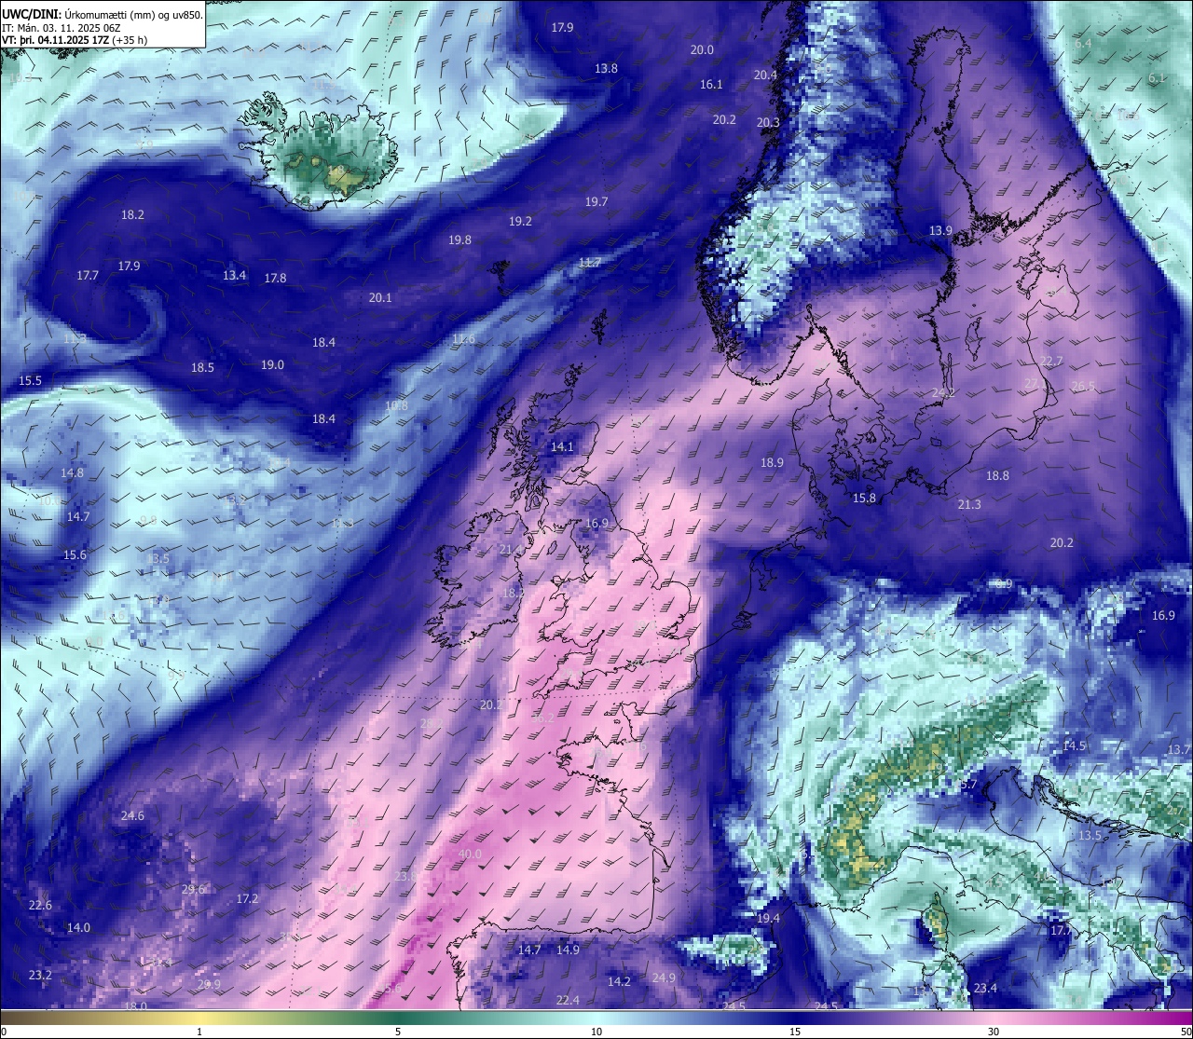
Task: Select the 15.6 value label
Action: [x=75, y=555]
